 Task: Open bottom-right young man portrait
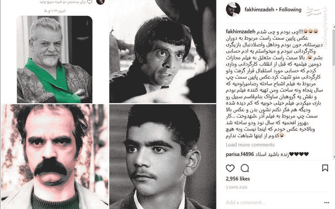[162, 156]
